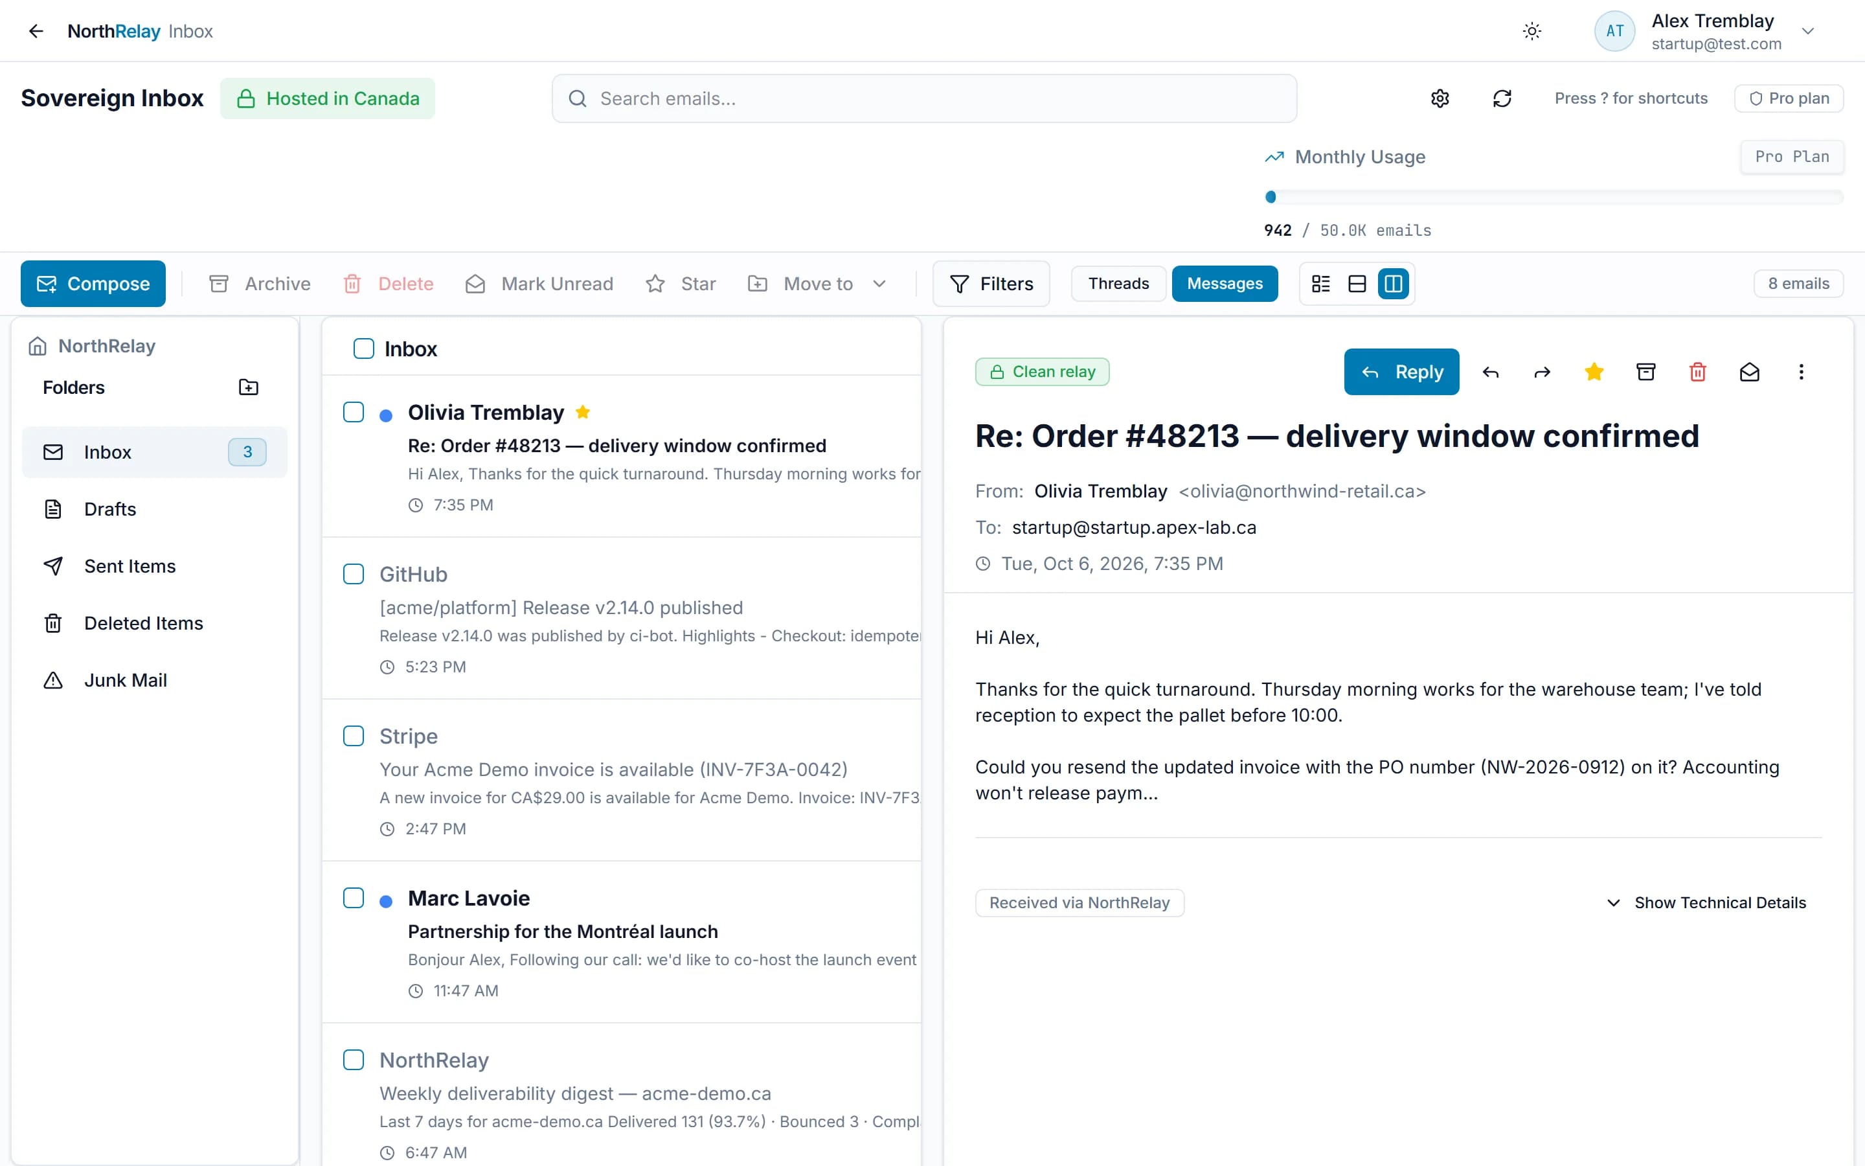Screen dimensions: 1865x1166
Task: Open the Alex Tremblay account dropdown chevron
Action: point(1808,31)
